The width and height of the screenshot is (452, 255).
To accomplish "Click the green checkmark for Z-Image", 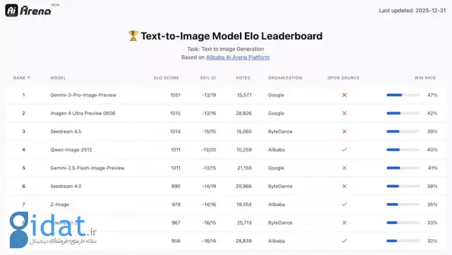I will (344, 204).
